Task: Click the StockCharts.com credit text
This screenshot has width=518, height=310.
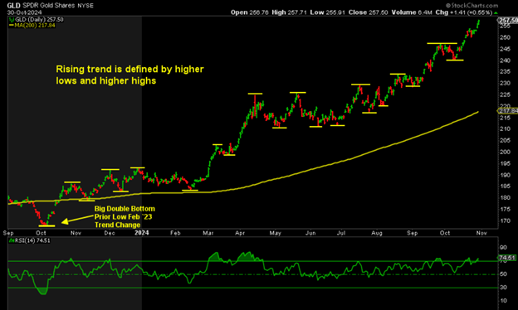Action: coord(472,5)
